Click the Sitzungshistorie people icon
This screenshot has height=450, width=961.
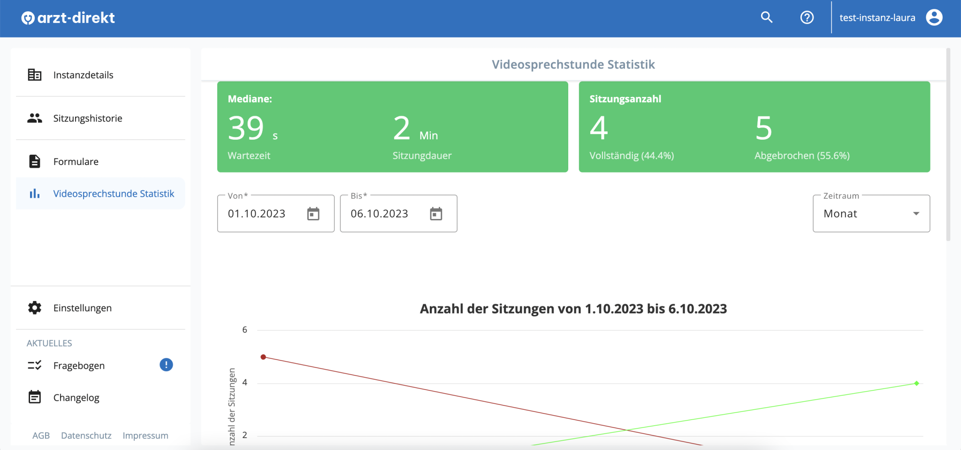35,118
